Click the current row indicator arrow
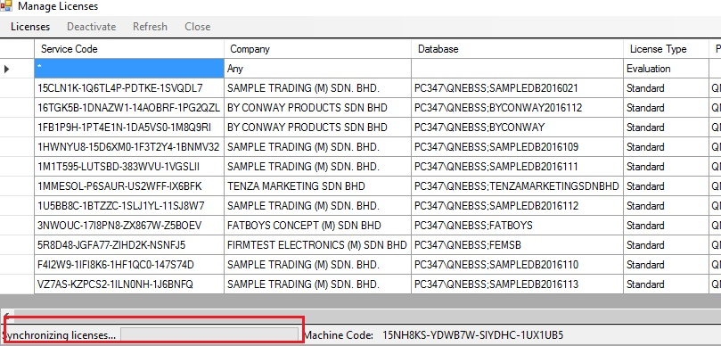Viewport: 721px width, 346px height. 6,69
